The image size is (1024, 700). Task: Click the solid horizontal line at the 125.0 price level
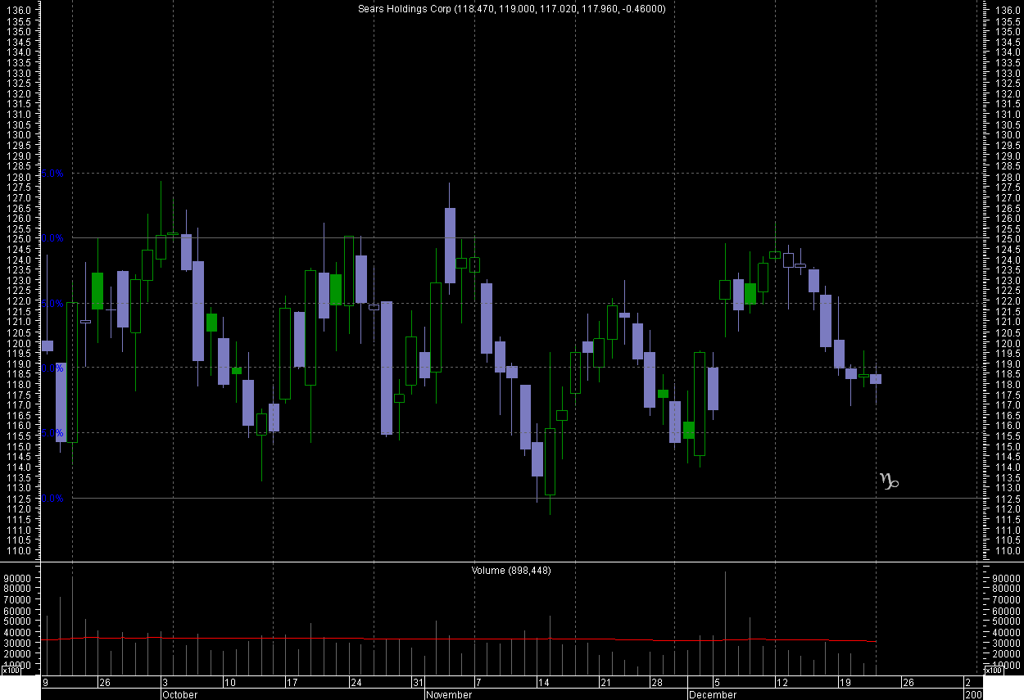click(573, 238)
